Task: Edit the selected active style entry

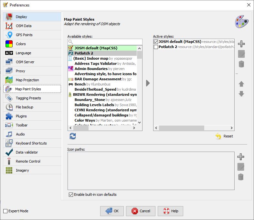Action: [x=241, y=54]
